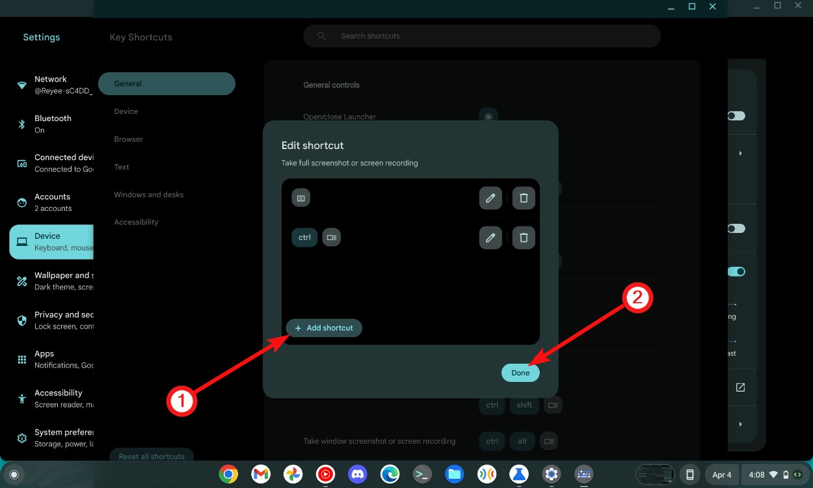
Task: Launch the Terminal from the shelf
Action: pos(422,474)
